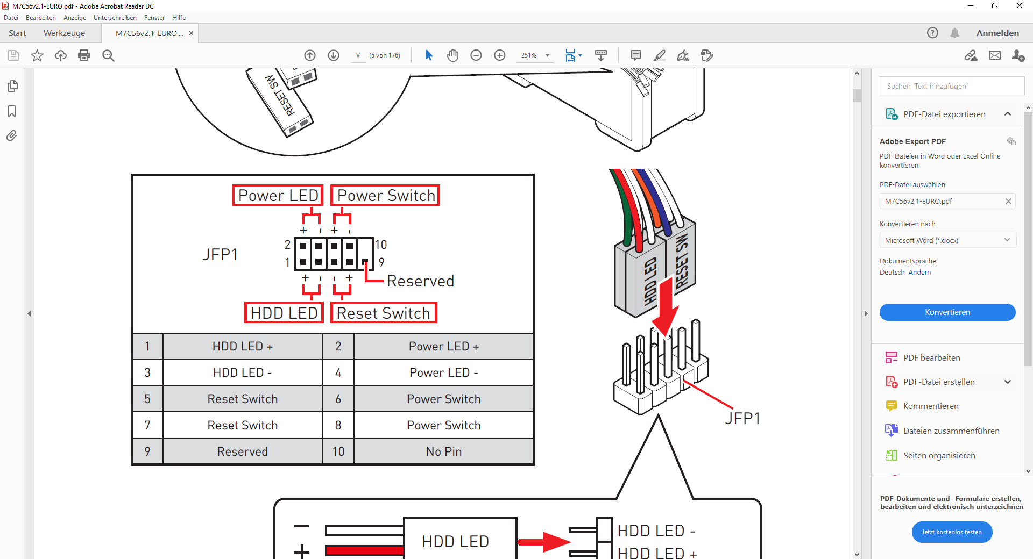The width and height of the screenshot is (1033, 559).
Task: Open the Datei menu
Action: pyautogui.click(x=11, y=18)
